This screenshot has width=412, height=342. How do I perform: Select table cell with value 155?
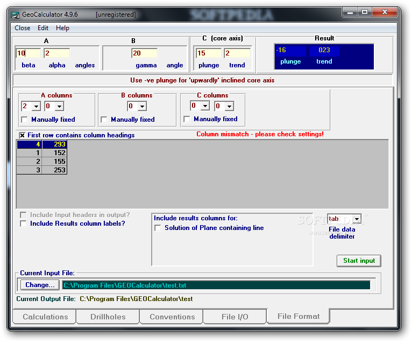point(55,162)
